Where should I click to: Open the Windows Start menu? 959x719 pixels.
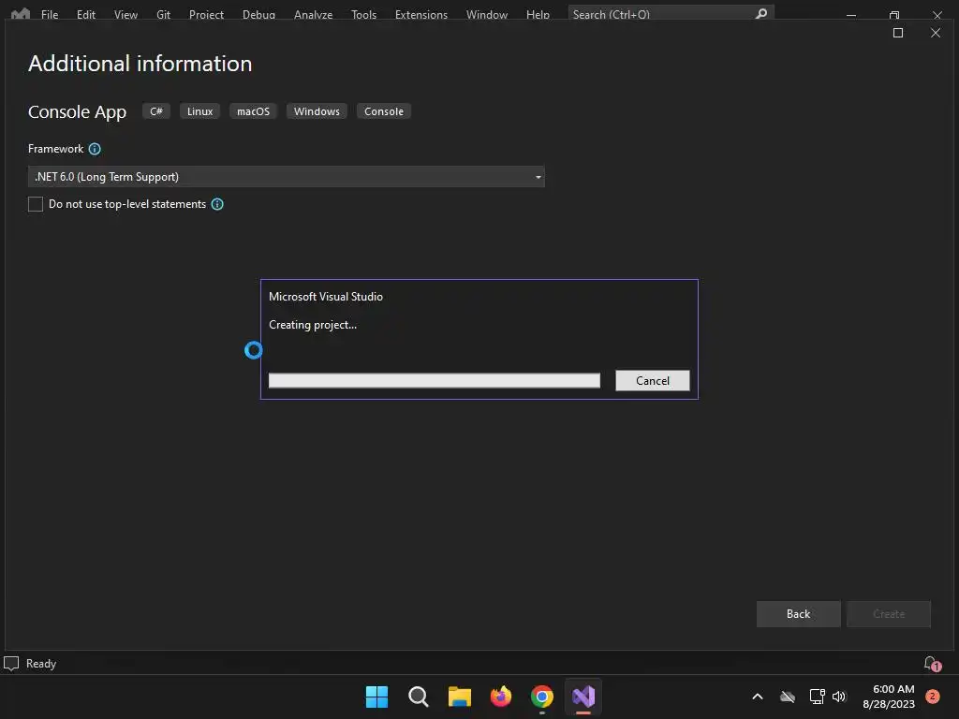(x=376, y=697)
